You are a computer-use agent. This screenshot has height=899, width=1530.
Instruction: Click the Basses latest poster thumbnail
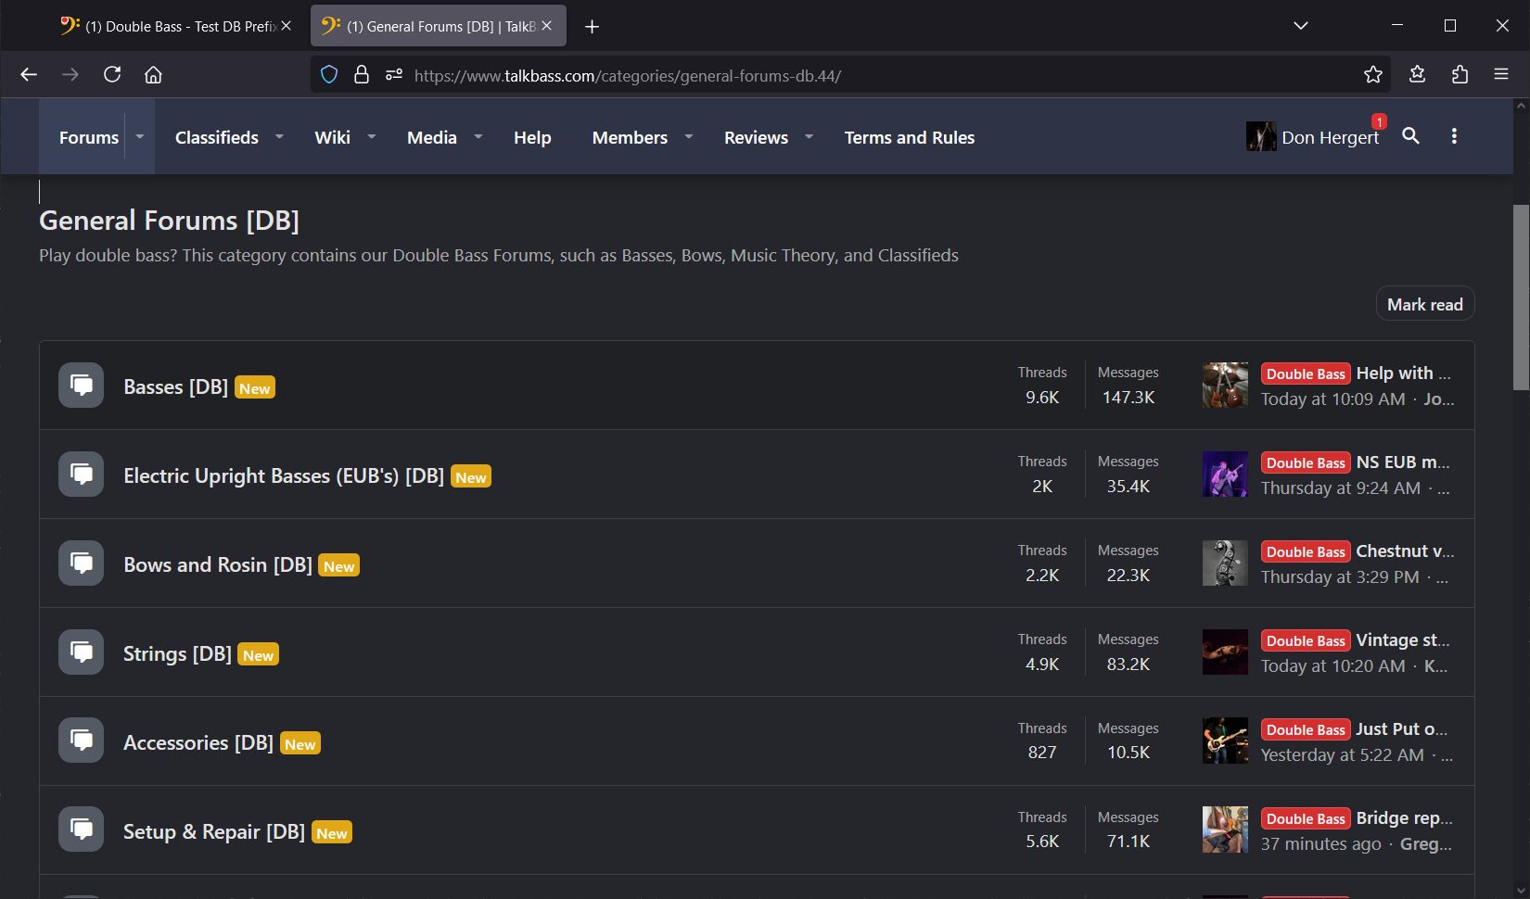tap(1225, 385)
